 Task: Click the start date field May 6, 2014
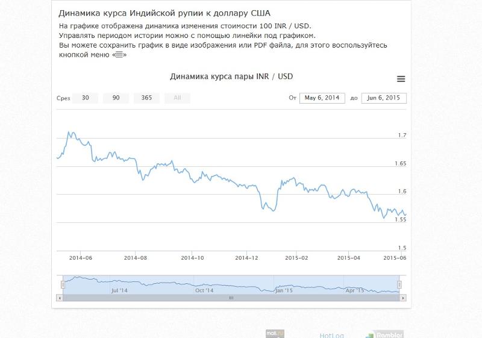pyautogui.click(x=322, y=98)
